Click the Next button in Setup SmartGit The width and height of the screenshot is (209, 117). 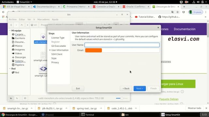click(139, 88)
